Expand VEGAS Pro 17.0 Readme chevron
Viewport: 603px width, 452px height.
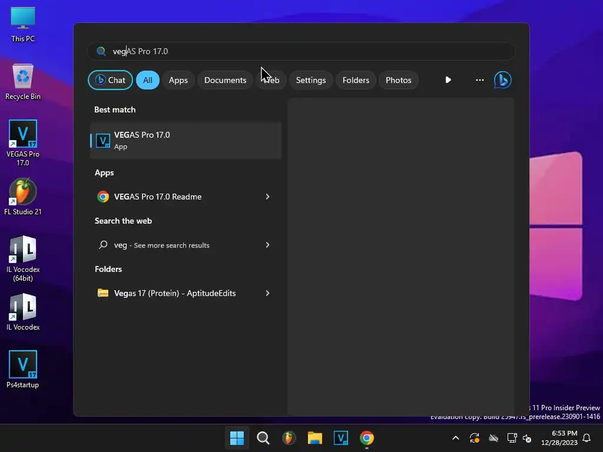[x=268, y=197]
